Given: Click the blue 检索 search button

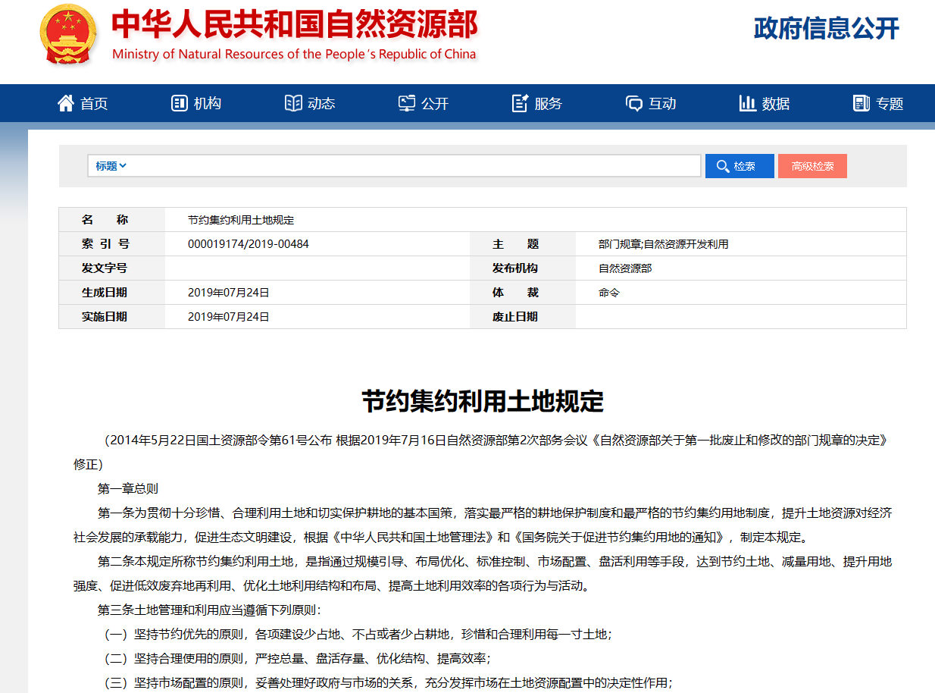Looking at the screenshot, I should click(x=740, y=166).
